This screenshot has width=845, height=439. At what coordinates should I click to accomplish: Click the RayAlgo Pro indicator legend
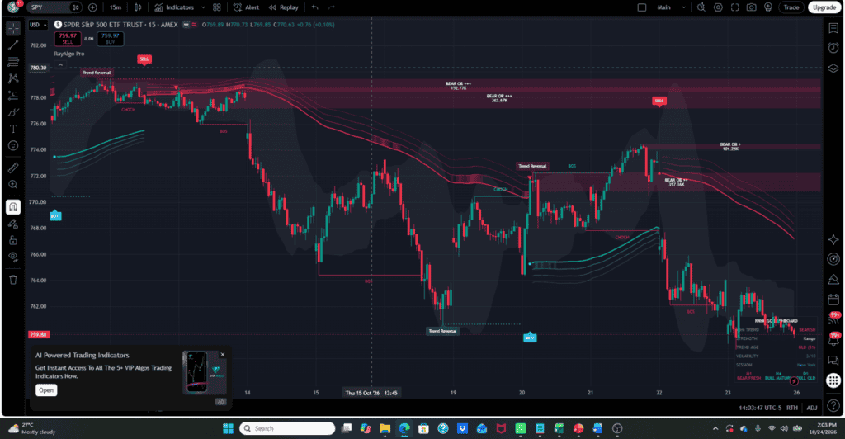(x=69, y=54)
